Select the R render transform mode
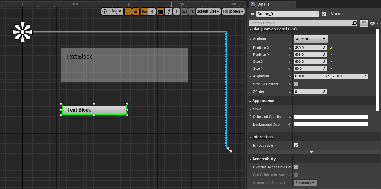The image size is (381, 189). point(152,11)
